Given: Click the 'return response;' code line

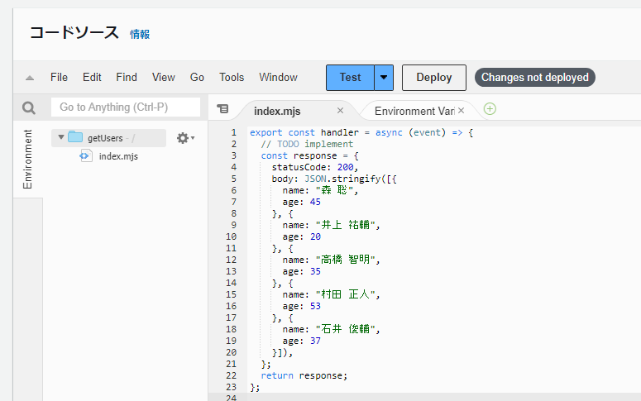Looking at the screenshot, I should tap(304, 375).
